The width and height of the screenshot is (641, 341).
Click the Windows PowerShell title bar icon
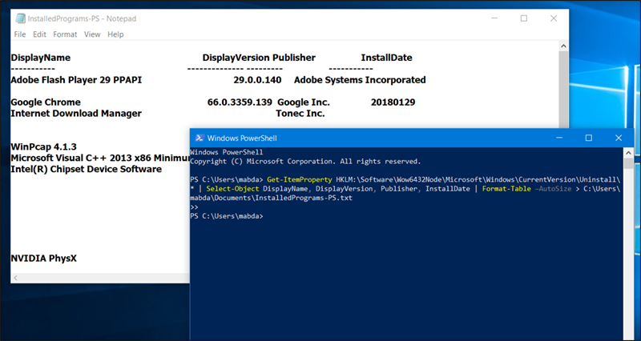pos(199,138)
